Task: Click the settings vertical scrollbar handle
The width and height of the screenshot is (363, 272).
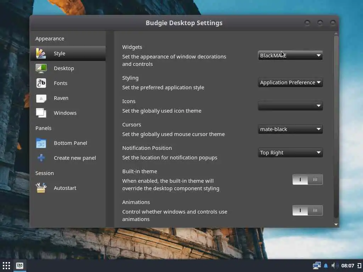Action: click(x=336, y=127)
